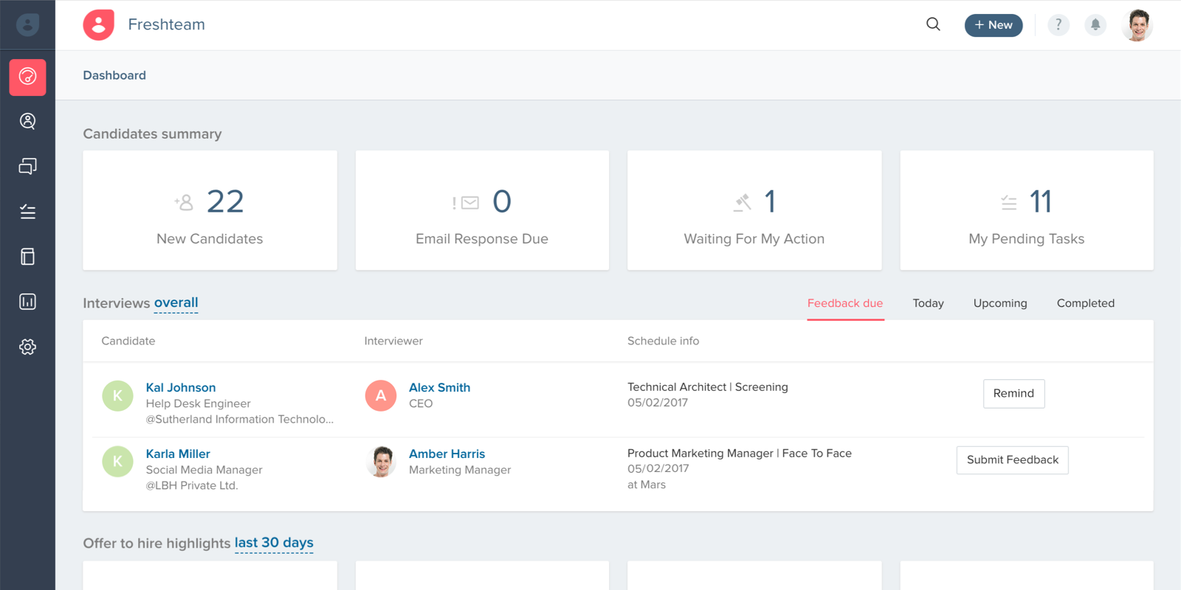Open the Settings gear icon in sidebar
Image resolution: width=1181 pixels, height=590 pixels.
(x=27, y=347)
